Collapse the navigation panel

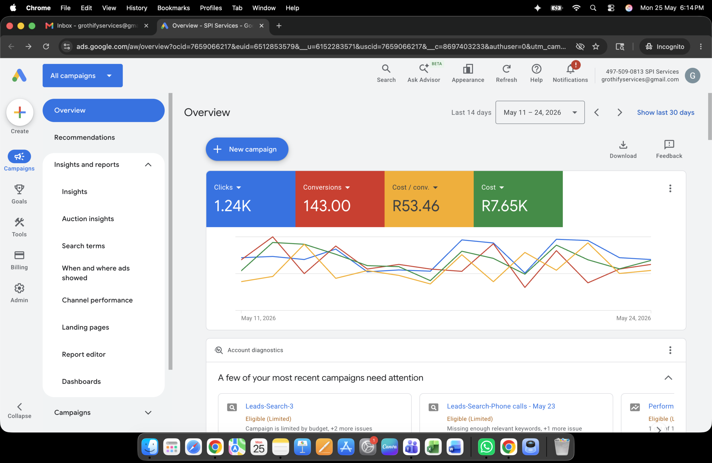pyautogui.click(x=19, y=411)
